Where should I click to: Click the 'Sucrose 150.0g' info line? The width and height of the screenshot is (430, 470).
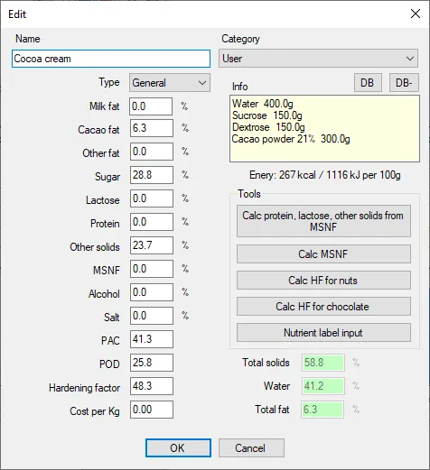pyautogui.click(x=267, y=115)
